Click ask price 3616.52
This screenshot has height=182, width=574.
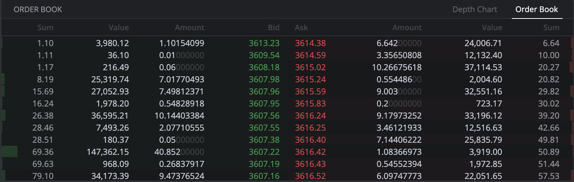tap(310, 176)
